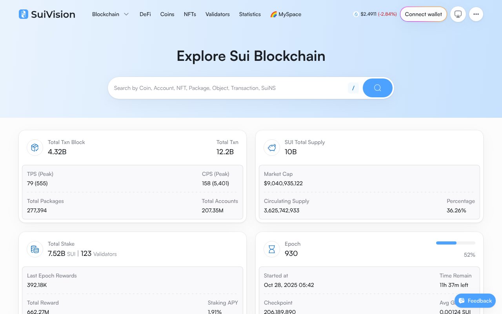Viewport: 502px width, 314px height.
Task: Click the magnifier search icon
Action: 377,88
